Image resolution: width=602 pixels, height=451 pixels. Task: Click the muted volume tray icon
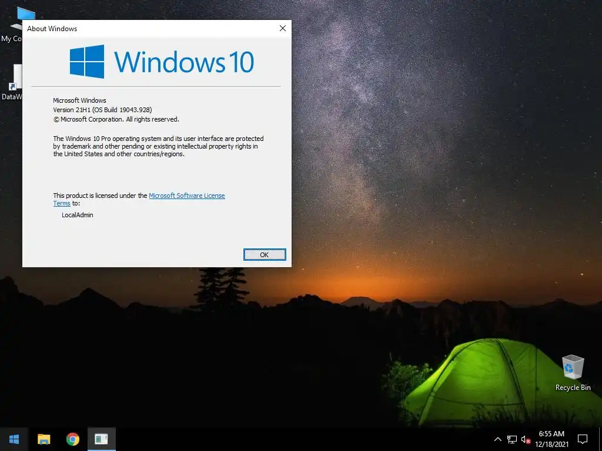tap(526, 439)
